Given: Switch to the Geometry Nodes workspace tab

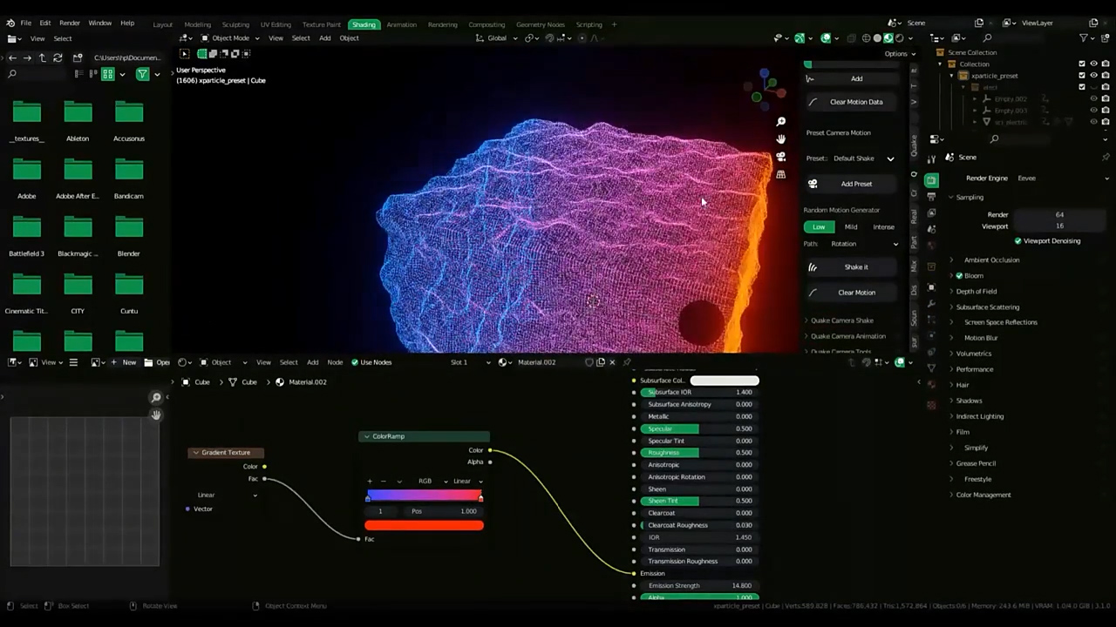Looking at the screenshot, I should [x=540, y=24].
